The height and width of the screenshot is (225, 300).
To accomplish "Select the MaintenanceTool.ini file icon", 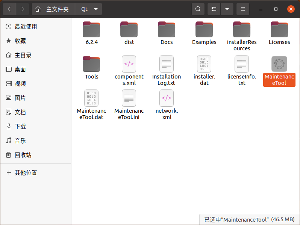I will pos(129,98).
